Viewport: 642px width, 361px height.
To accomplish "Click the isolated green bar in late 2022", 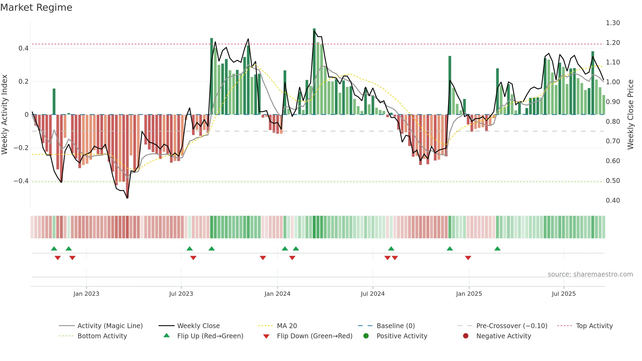I will point(54,101).
